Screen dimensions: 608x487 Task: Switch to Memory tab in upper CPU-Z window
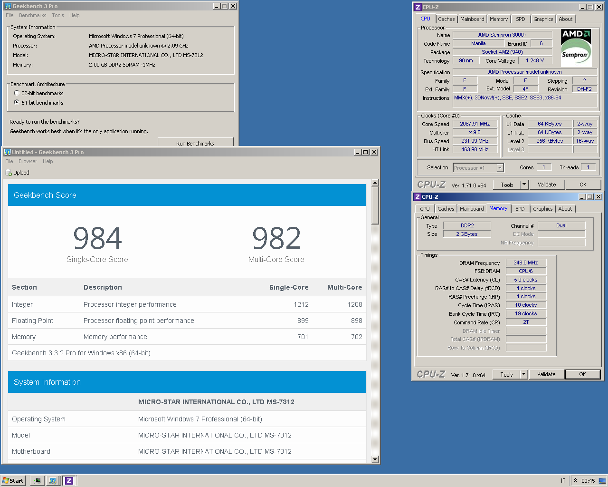(499, 19)
